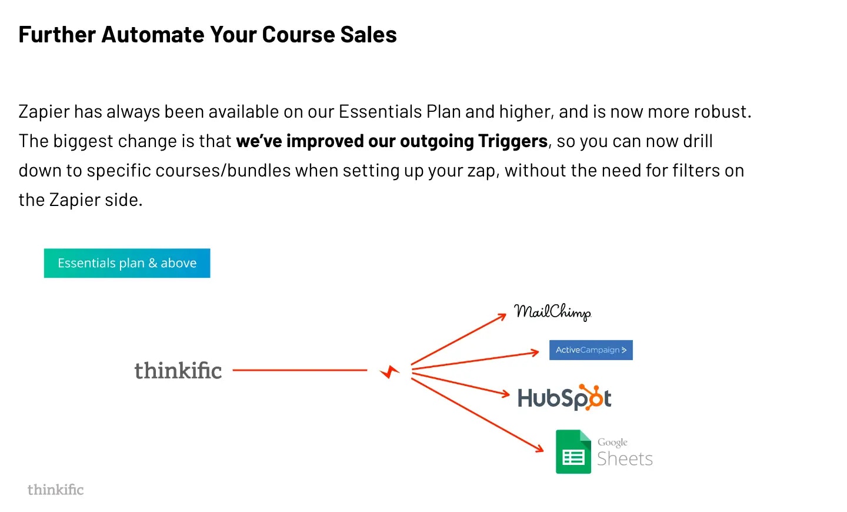The height and width of the screenshot is (512, 847).
Task: Click the arrow pointing to Google Sheets
Action: pos(477,415)
